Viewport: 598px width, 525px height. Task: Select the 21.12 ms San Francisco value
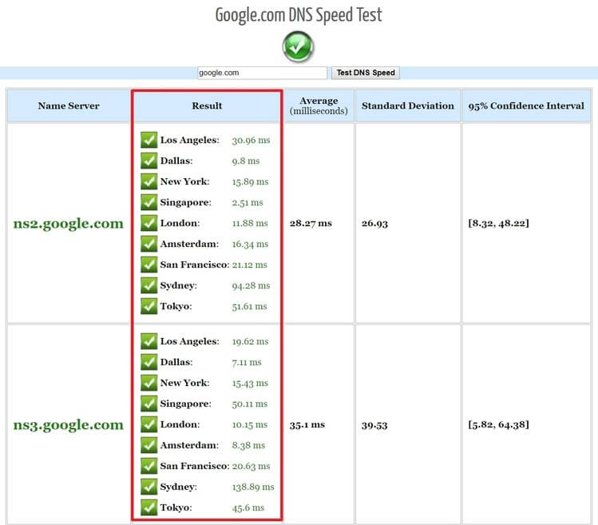coord(249,264)
